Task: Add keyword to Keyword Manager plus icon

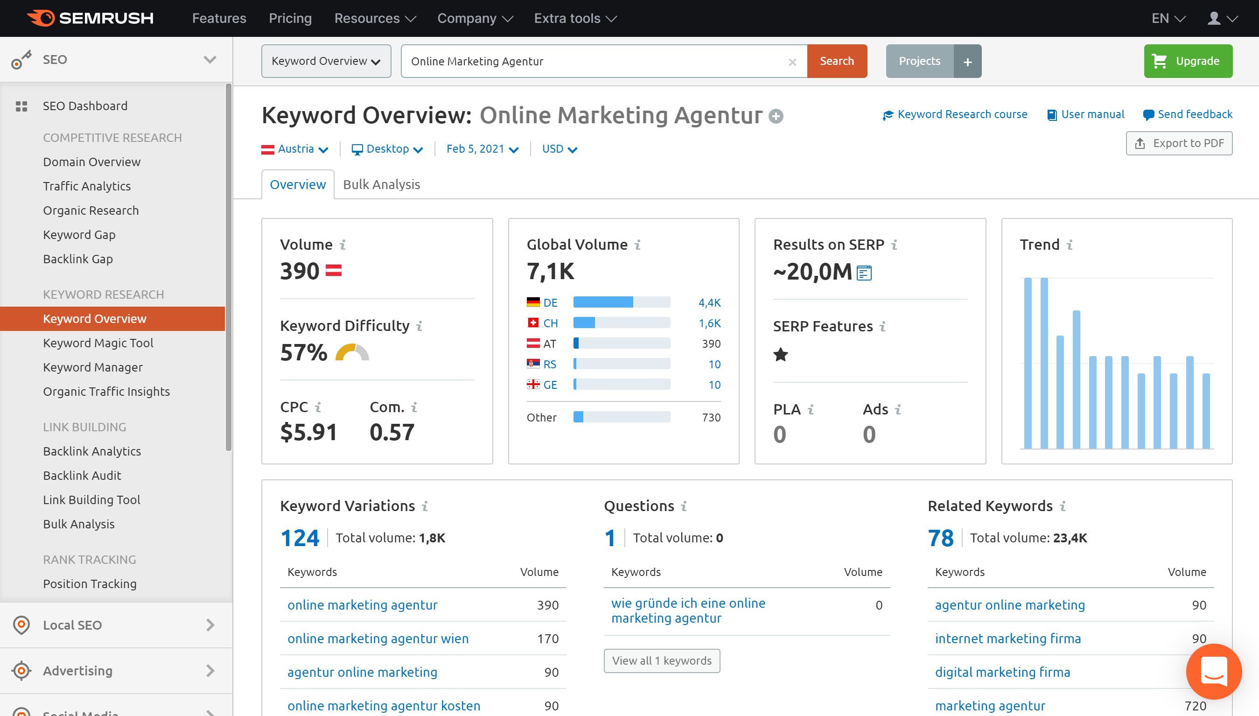Action: (x=776, y=116)
